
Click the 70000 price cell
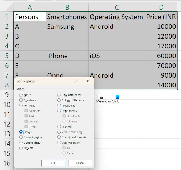(161, 65)
